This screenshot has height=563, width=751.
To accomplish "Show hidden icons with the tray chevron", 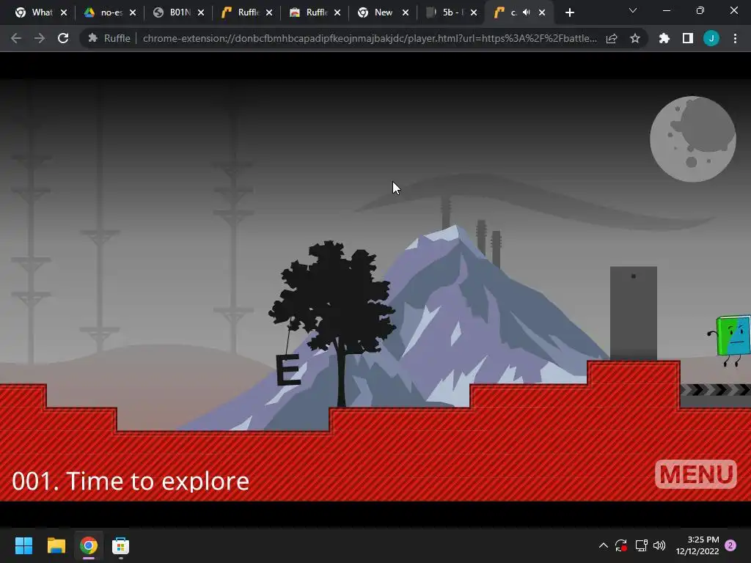I will click(604, 545).
